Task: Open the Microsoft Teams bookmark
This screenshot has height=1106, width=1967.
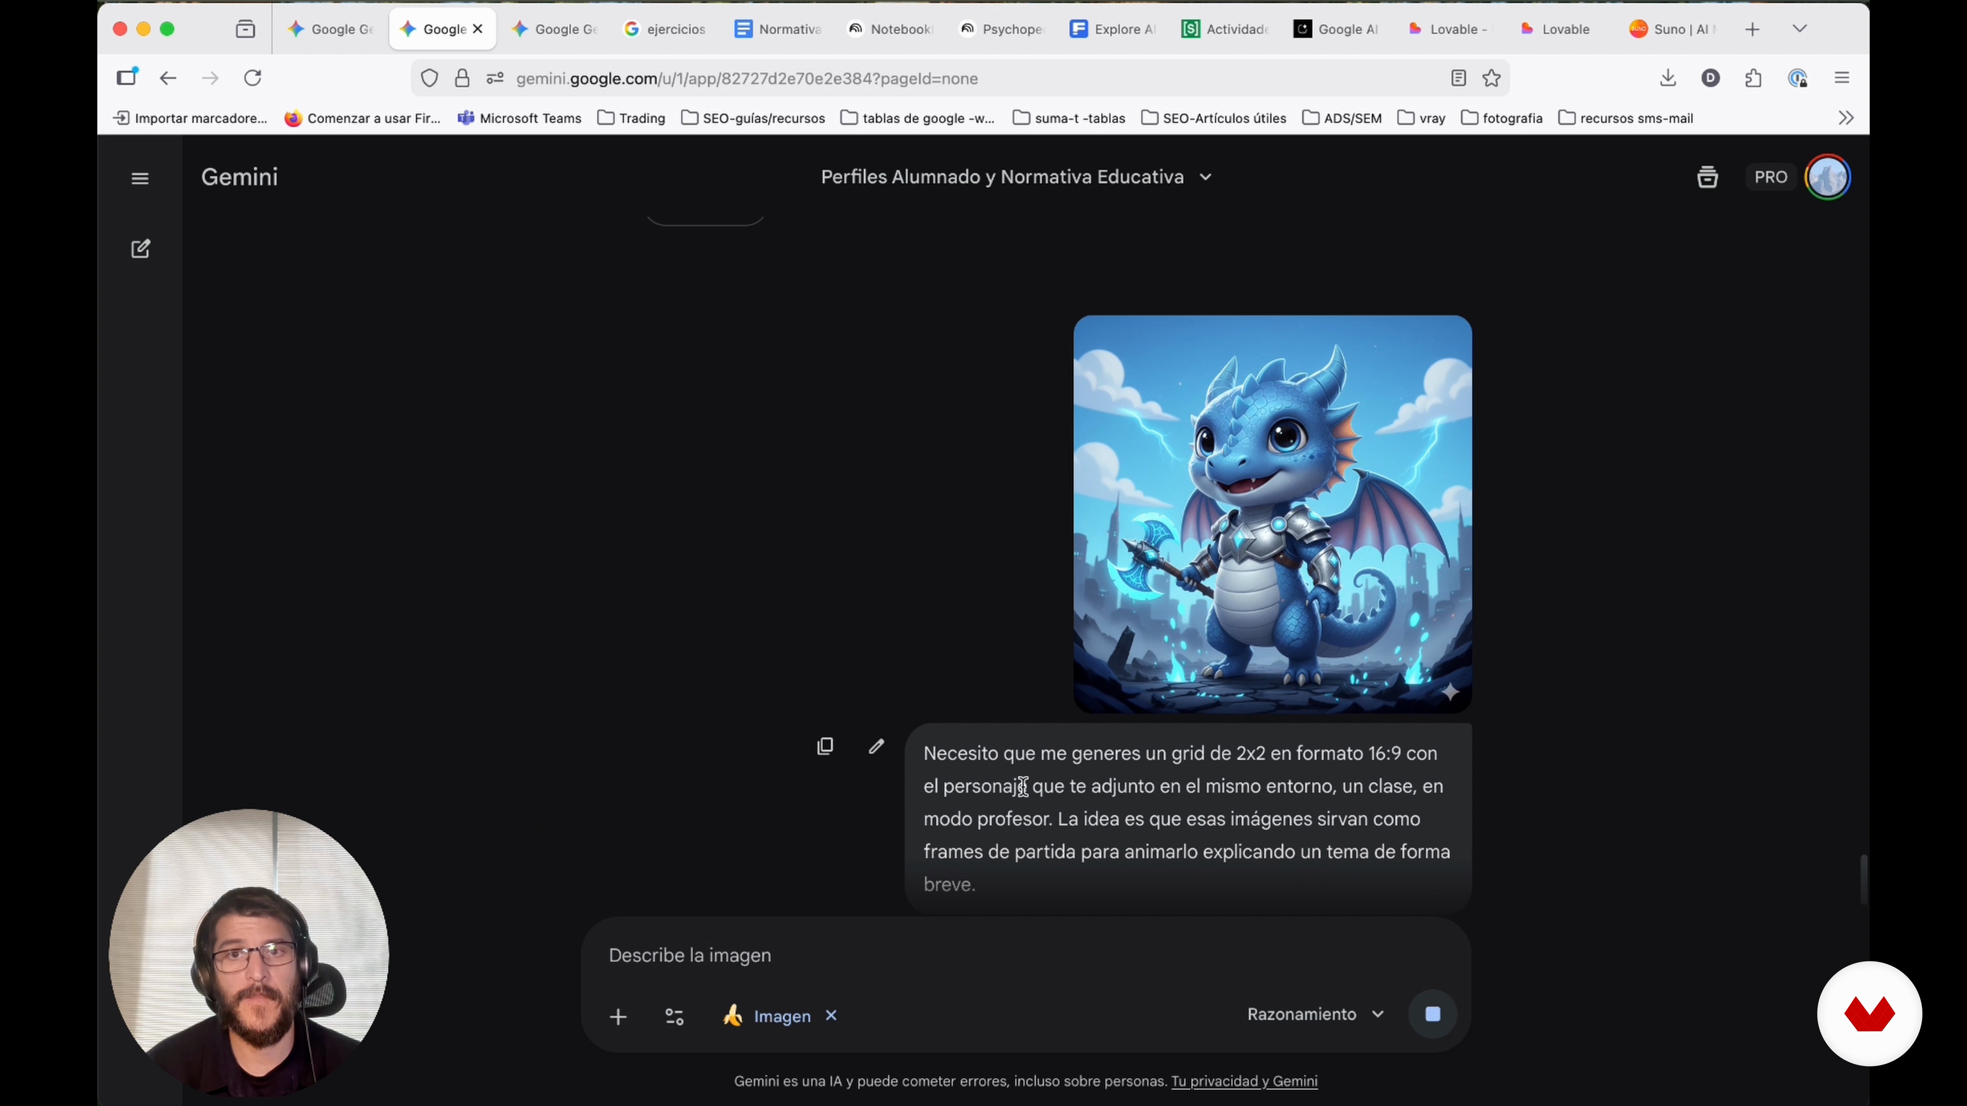Action: pyautogui.click(x=519, y=118)
